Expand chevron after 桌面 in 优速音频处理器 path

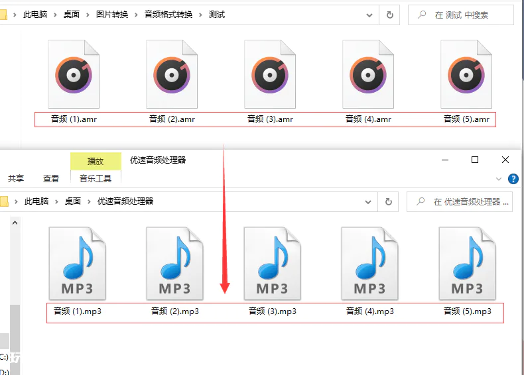(x=89, y=201)
